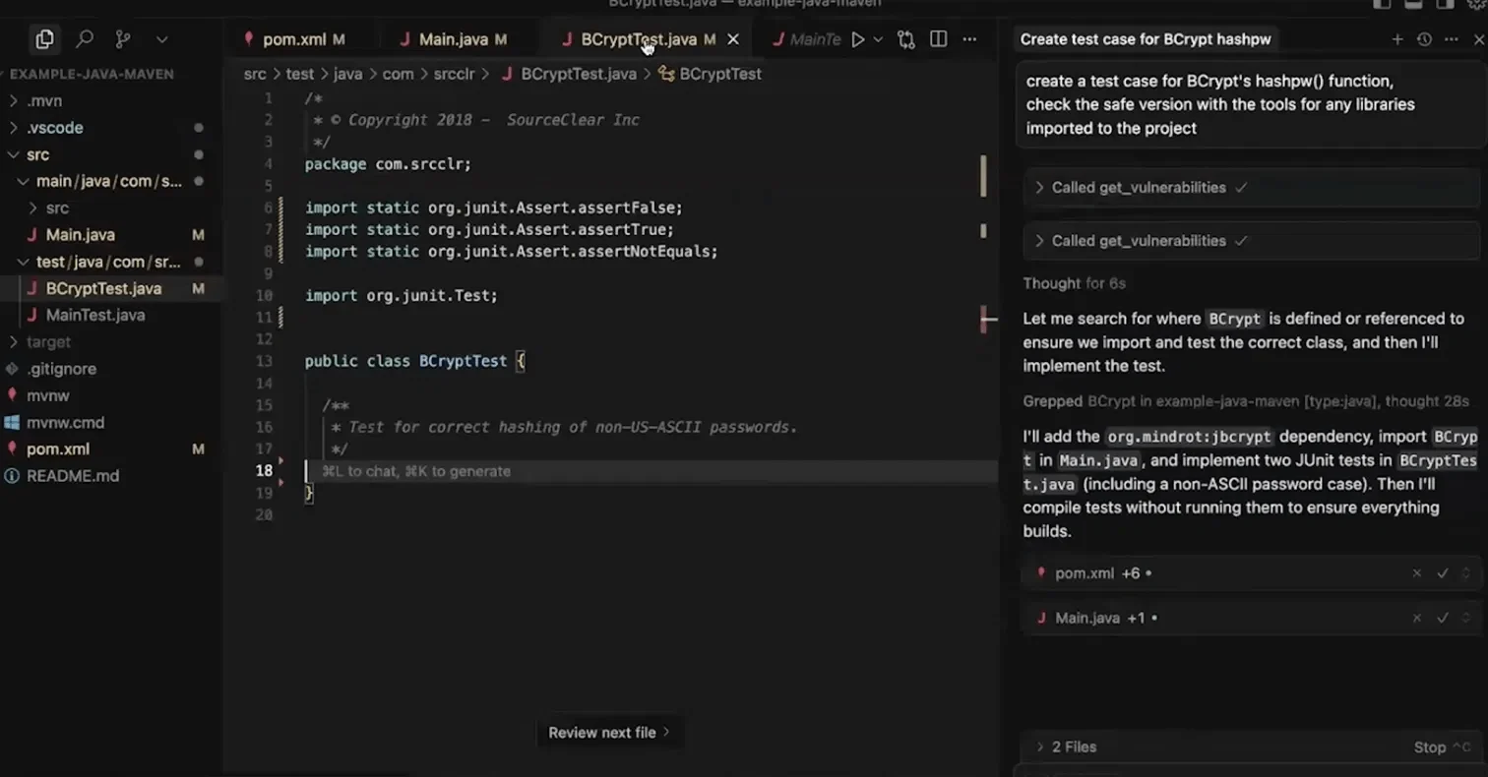
Task: Collapse main/java/com/s... folder
Action: pyautogui.click(x=108, y=181)
